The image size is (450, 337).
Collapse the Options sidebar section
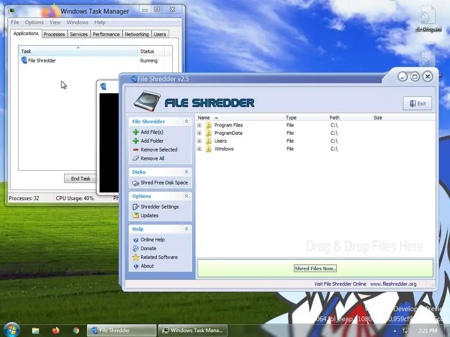[x=186, y=196]
